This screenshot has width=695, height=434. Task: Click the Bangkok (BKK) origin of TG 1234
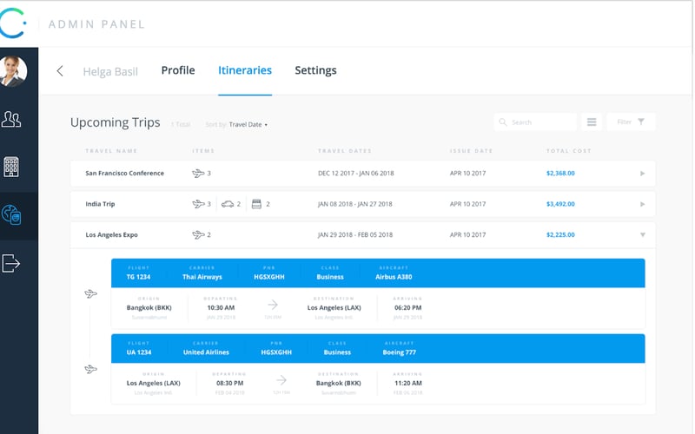149,308
